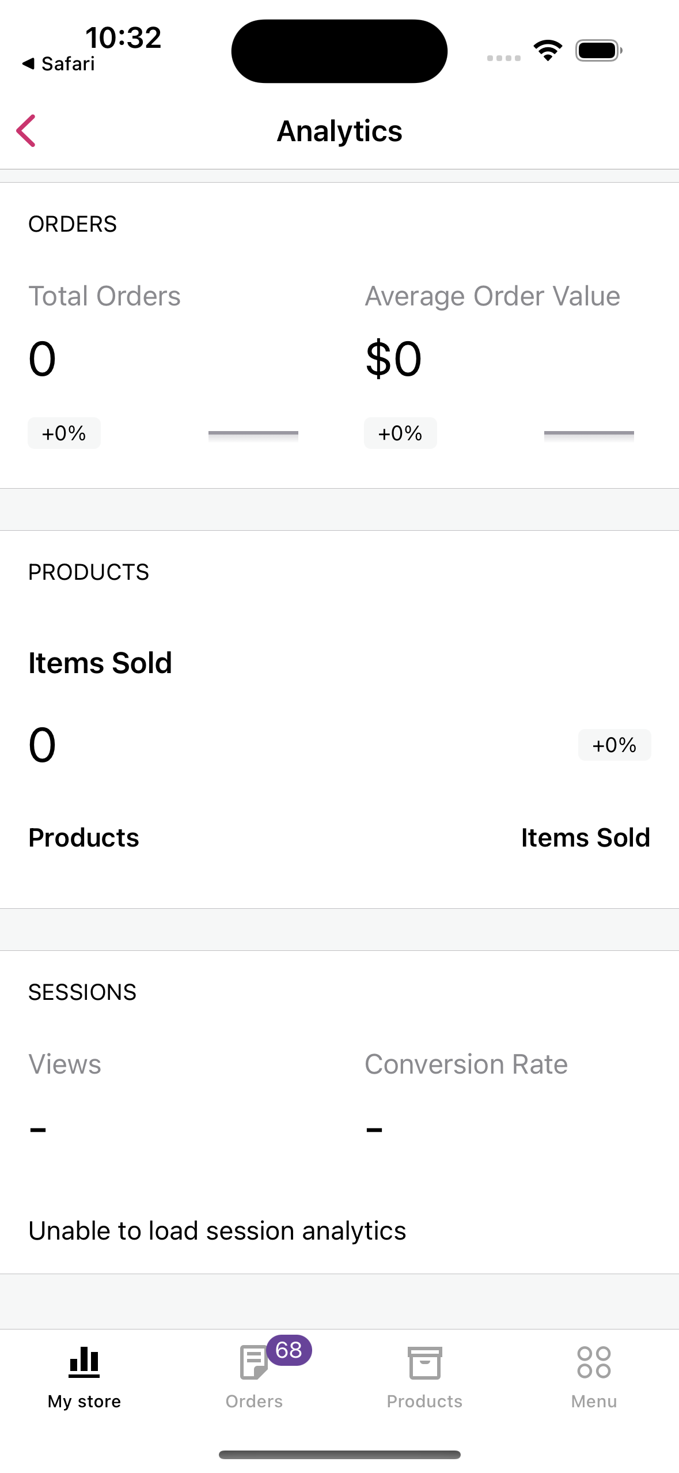Open the Products box icon

(x=424, y=1363)
